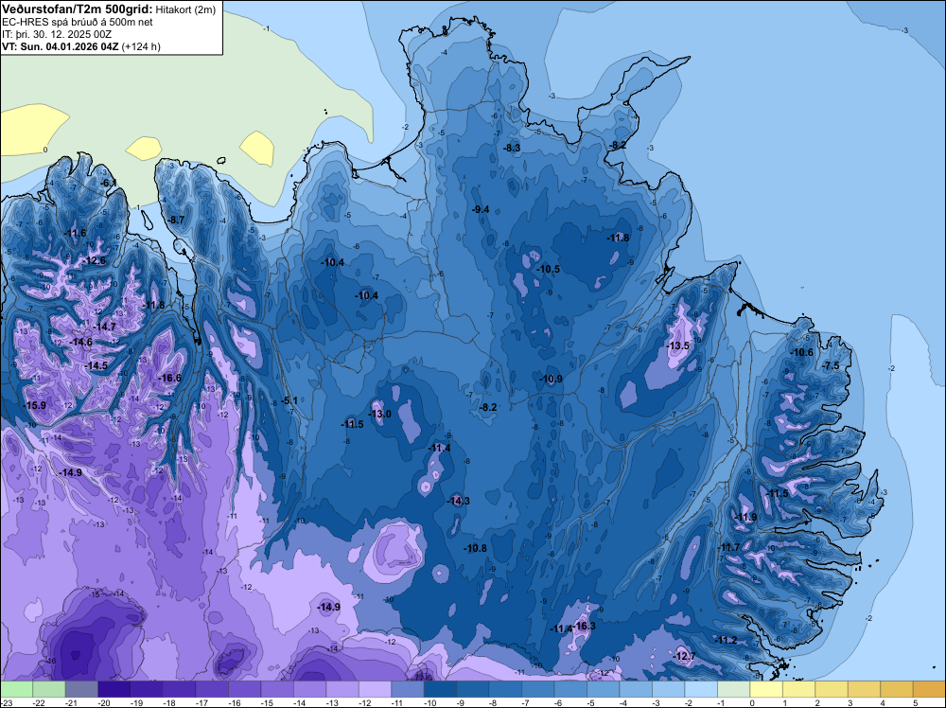Click the -16.3 temperature label
Screen dimensions: 946x708
[585, 626]
